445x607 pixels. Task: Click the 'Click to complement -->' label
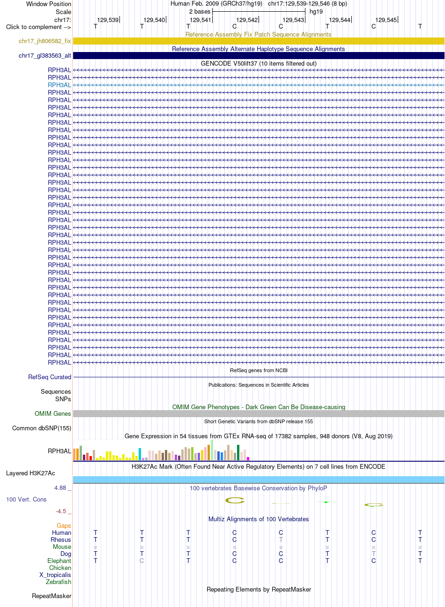tap(38, 27)
